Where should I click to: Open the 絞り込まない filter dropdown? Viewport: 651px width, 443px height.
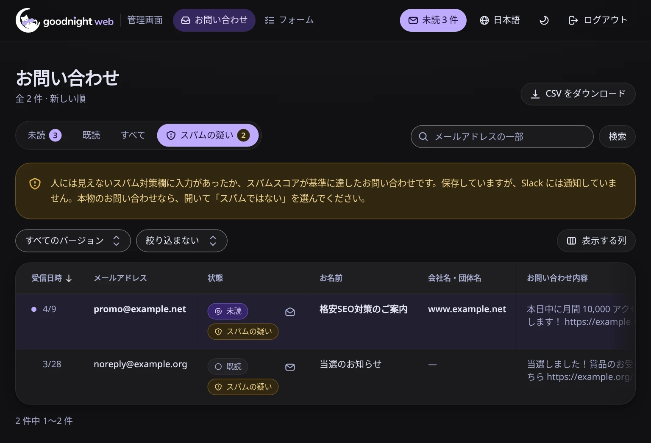tap(181, 241)
